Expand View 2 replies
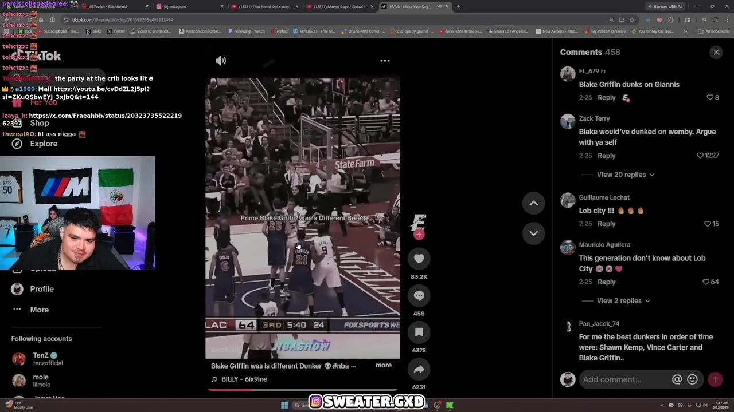This screenshot has width=734, height=412. [x=623, y=301]
